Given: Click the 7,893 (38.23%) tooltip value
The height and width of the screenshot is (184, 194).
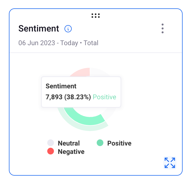Looking at the screenshot, I should point(68,97).
